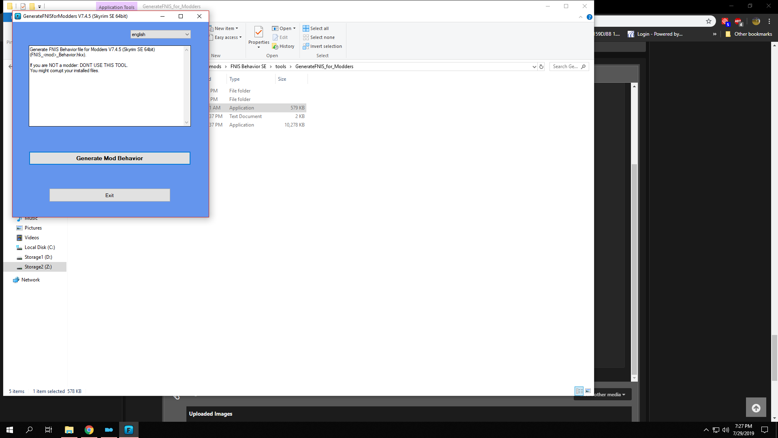778x438 pixels.
Task: Switch Explorer to details view icon
Action: [579, 391]
